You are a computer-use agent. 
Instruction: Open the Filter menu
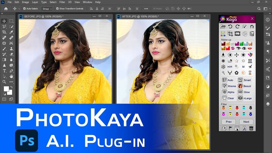[62, 2]
